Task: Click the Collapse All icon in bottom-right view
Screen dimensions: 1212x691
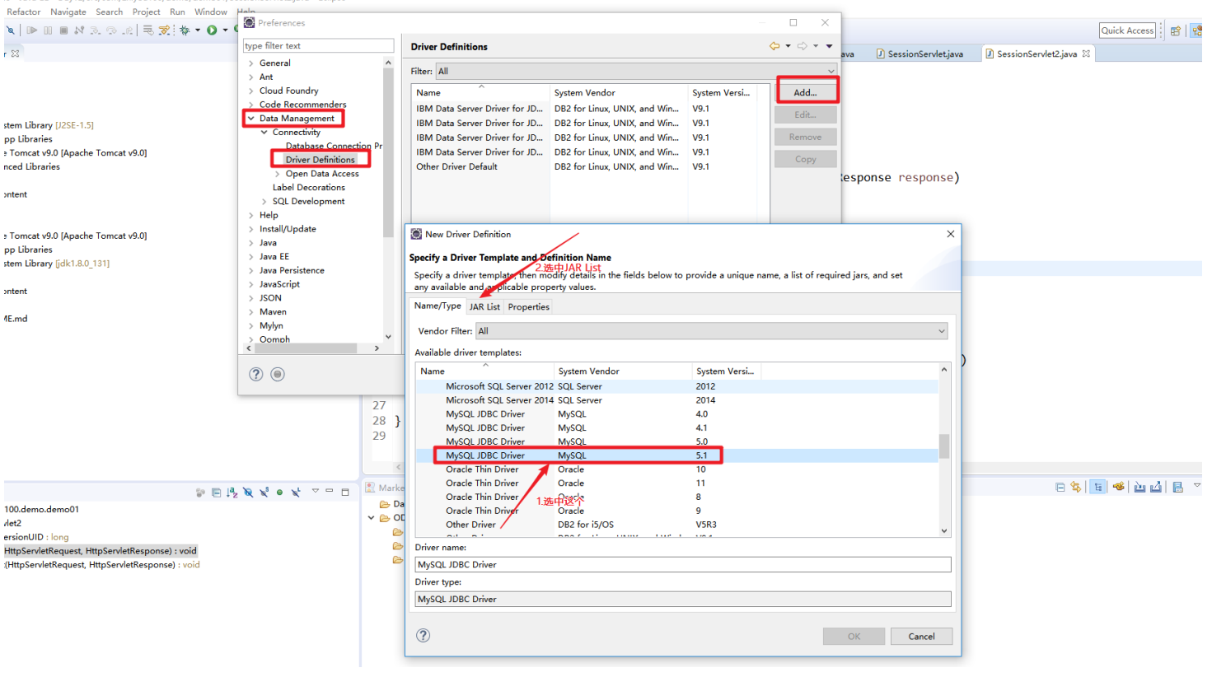Action: point(1060,488)
